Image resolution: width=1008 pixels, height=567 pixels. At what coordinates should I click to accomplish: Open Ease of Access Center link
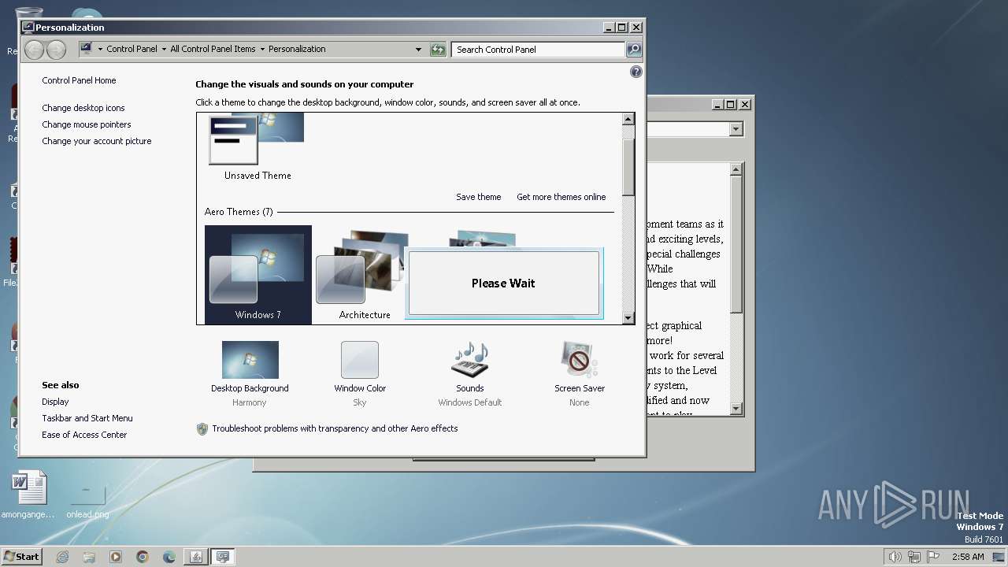click(x=84, y=435)
